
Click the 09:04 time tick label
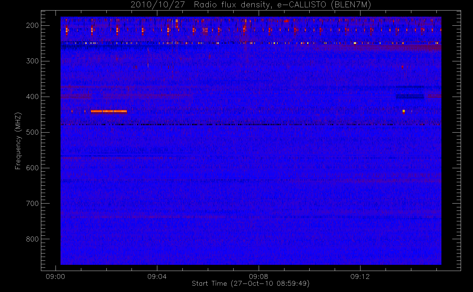pyautogui.click(x=157, y=277)
